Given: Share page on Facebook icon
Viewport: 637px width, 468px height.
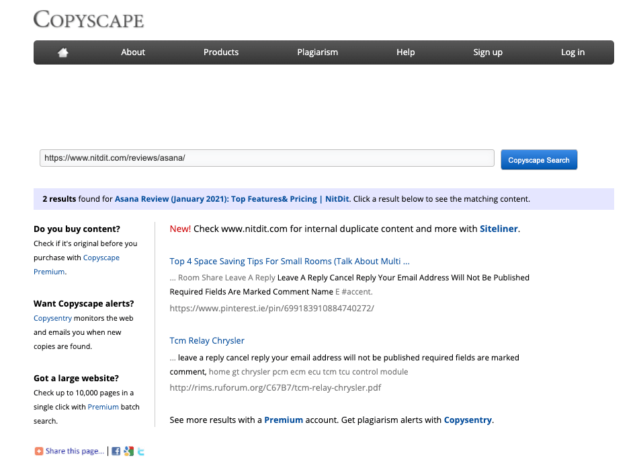Looking at the screenshot, I should click(x=116, y=451).
